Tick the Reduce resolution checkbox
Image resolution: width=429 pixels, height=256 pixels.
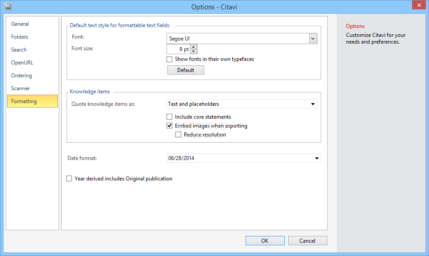(x=178, y=135)
